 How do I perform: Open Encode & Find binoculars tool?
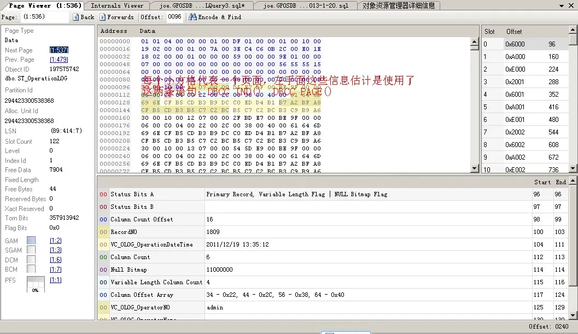pyautogui.click(x=192, y=17)
